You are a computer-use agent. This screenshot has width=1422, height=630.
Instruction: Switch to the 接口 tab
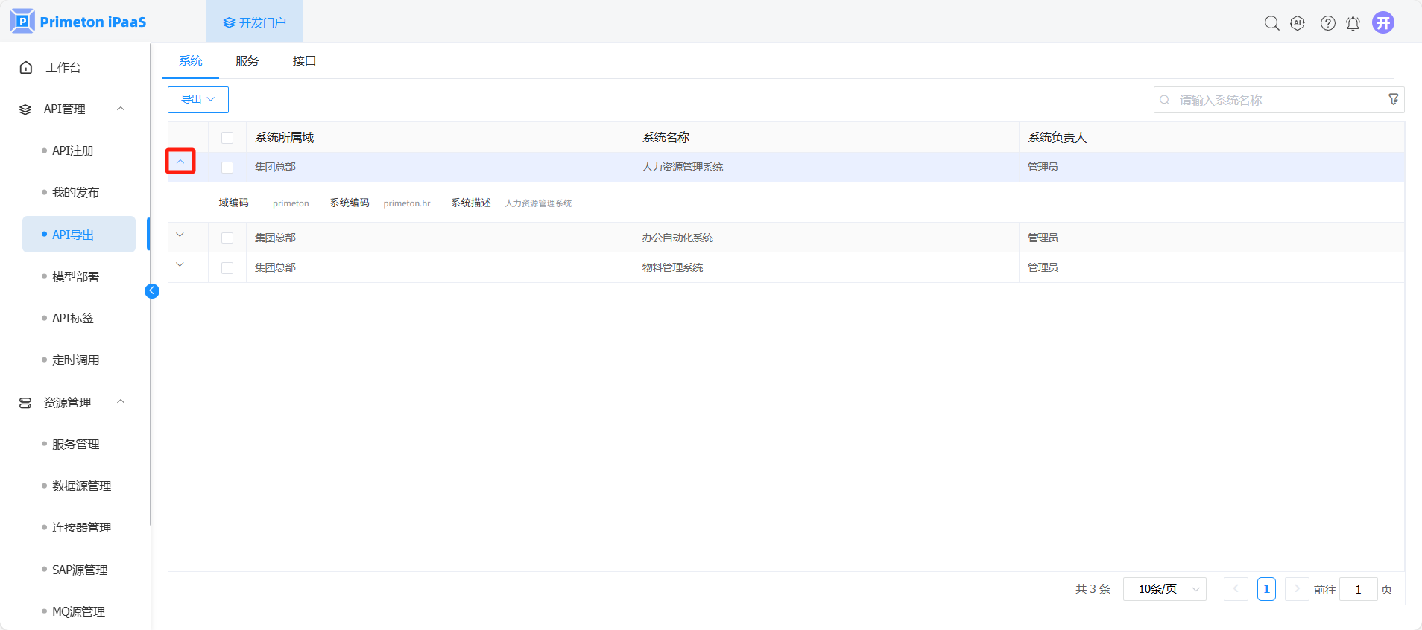pos(304,61)
